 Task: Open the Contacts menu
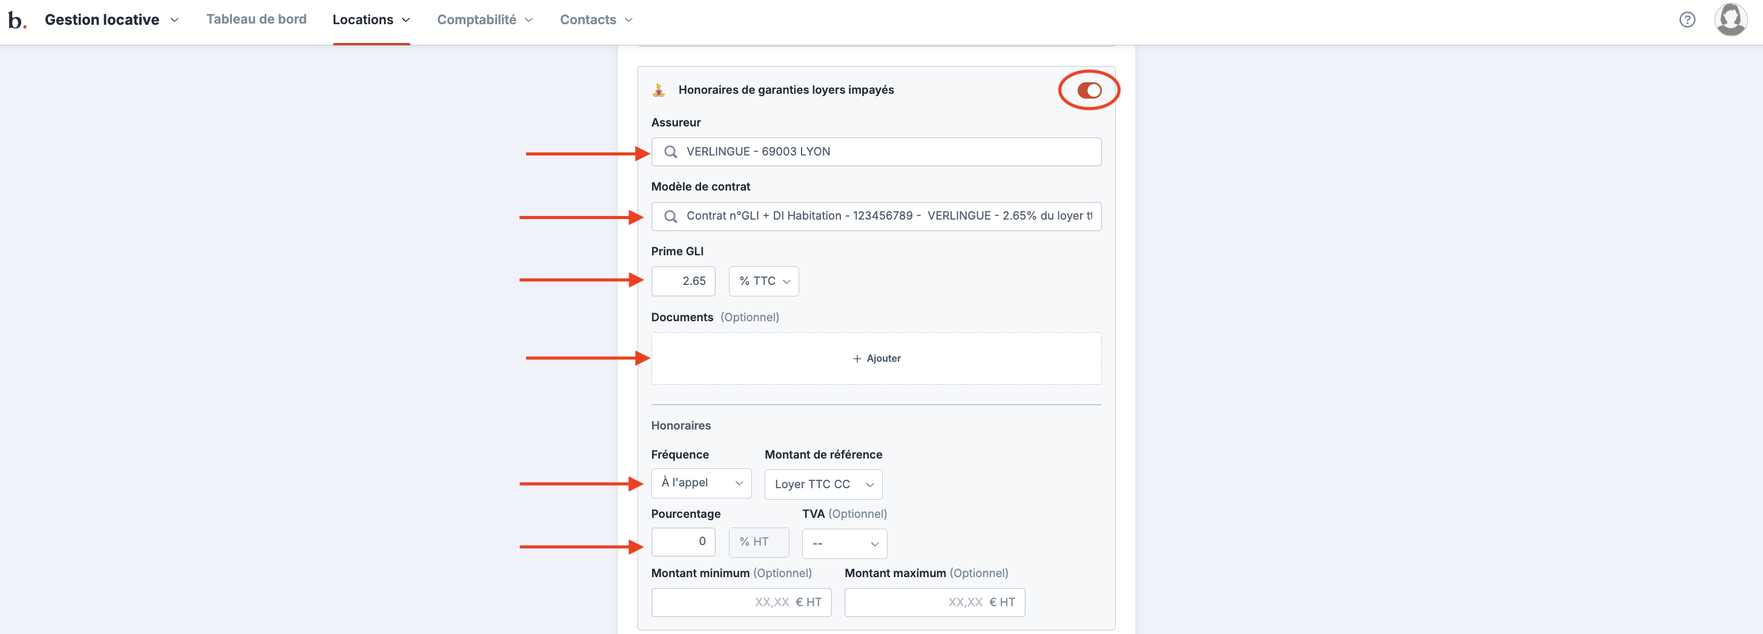(595, 20)
